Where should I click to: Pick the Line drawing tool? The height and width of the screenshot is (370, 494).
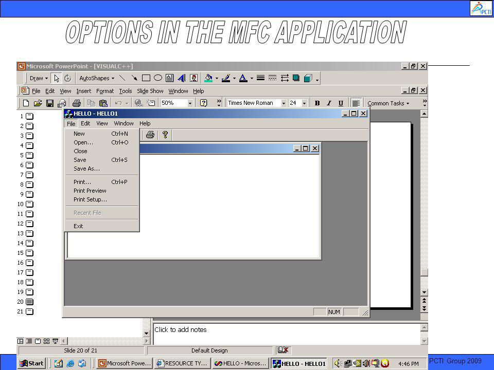pos(122,78)
